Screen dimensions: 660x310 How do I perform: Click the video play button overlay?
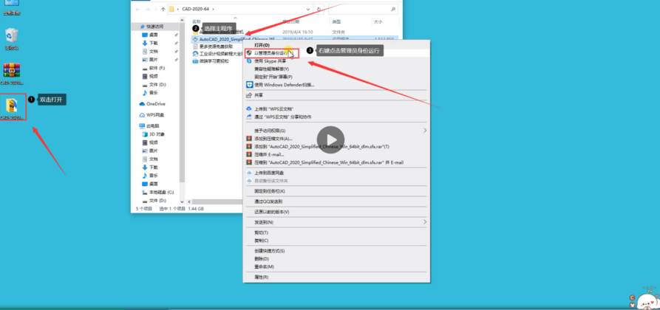click(x=330, y=139)
